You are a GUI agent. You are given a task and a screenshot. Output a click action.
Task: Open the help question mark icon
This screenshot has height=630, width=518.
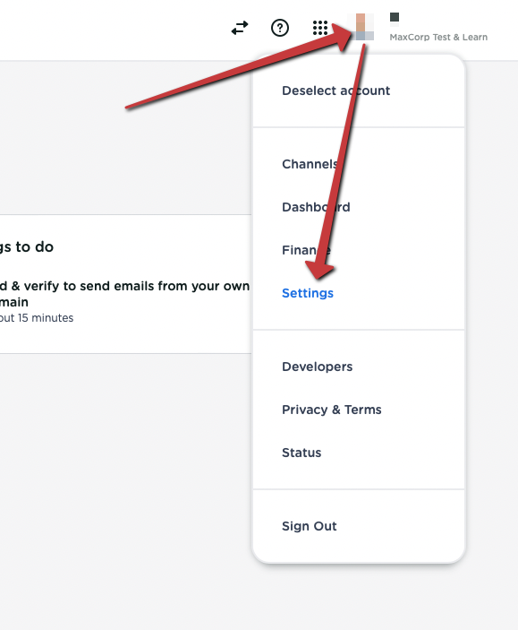tap(280, 28)
